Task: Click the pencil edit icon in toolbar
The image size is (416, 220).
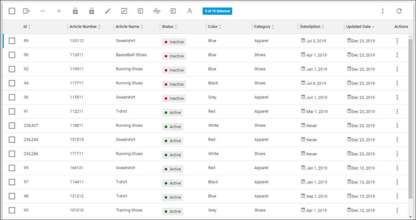Action: pyautogui.click(x=108, y=11)
